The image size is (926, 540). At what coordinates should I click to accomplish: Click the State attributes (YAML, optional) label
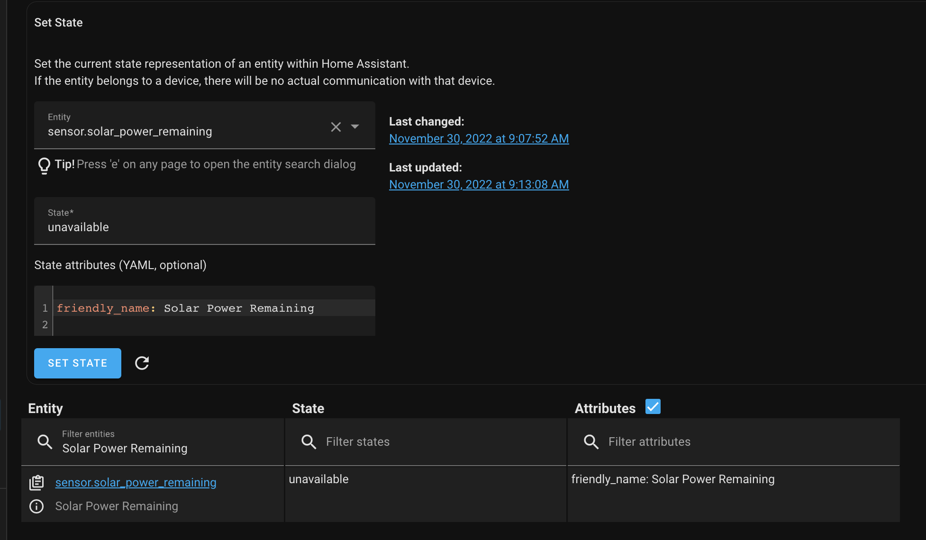click(120, 265)
